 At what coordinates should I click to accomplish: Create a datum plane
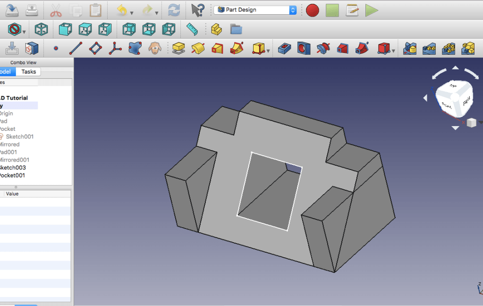point(95,48)
